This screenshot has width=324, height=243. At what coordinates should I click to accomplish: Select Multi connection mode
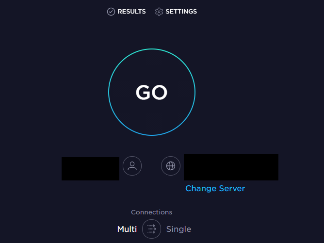click(x=127, y=229)
